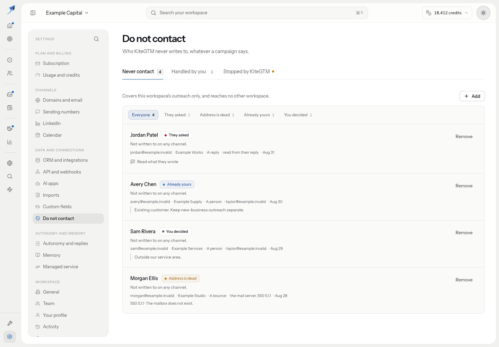Image resolution: width=499 pixels, height=347 pixels.
Task: Click the globe icon in the left rail
Action: point(10,163)
